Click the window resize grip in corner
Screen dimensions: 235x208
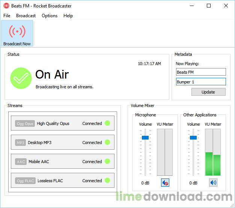coord(232,205)
